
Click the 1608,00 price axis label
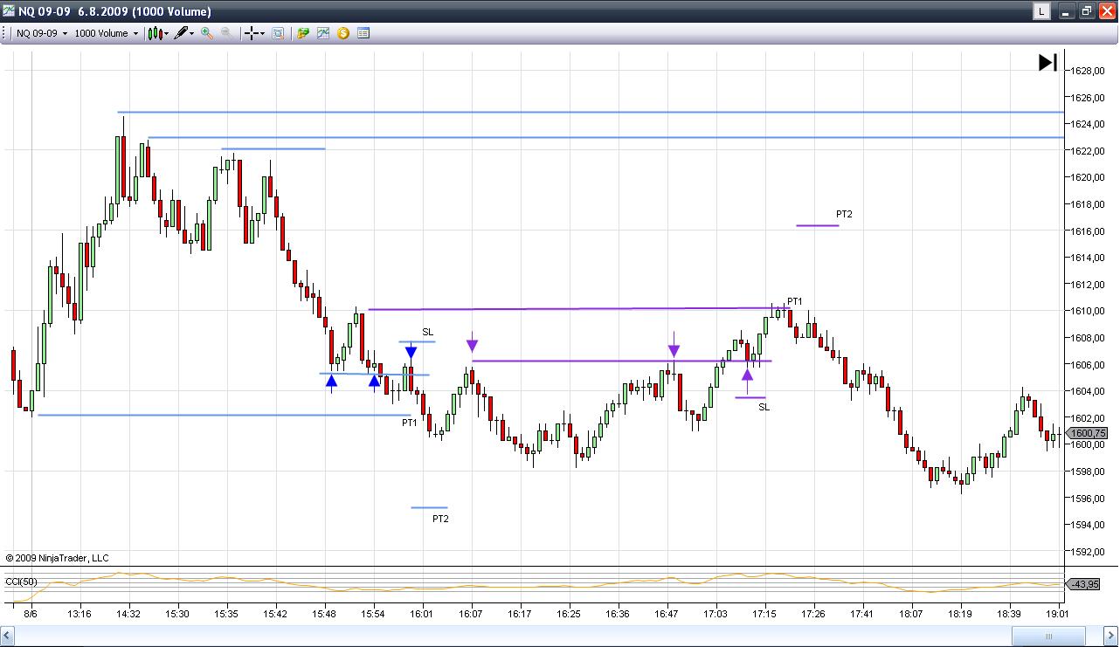(x=1087, y=338)
